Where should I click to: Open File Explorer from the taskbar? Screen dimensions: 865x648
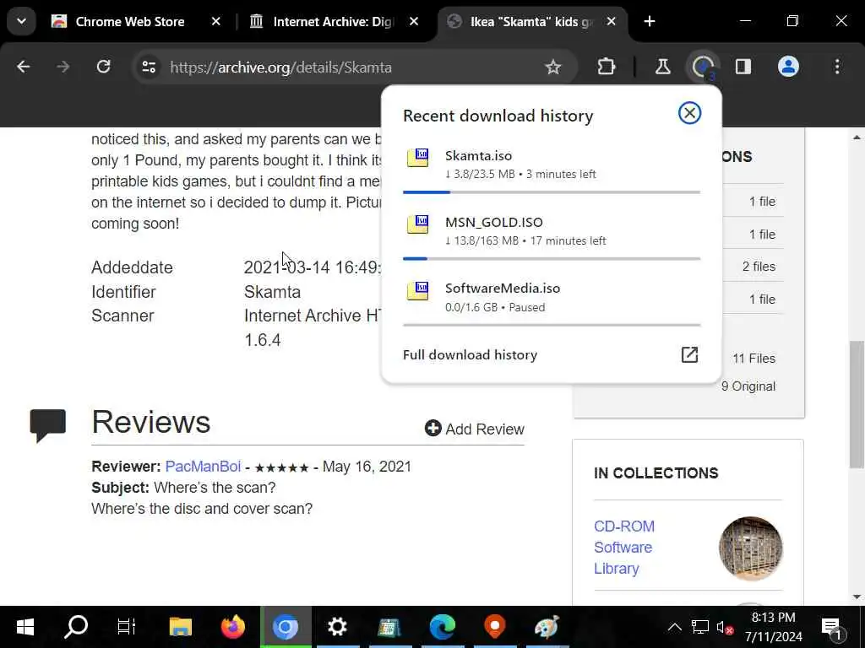pyautogui.click(x=181, y=627)
